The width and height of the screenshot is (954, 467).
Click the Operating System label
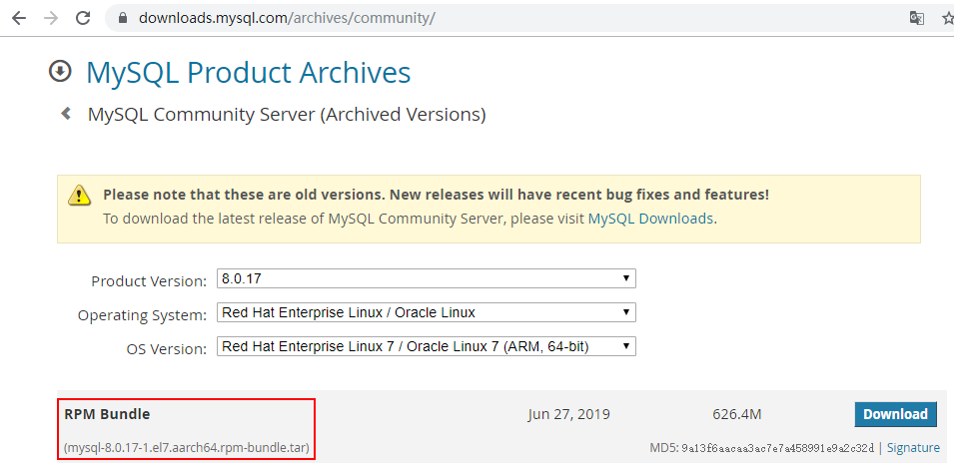pos(143,315)
